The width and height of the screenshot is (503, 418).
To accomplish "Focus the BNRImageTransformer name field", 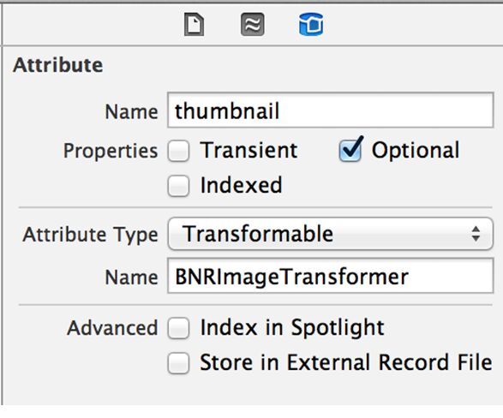I will pos(331,276).
